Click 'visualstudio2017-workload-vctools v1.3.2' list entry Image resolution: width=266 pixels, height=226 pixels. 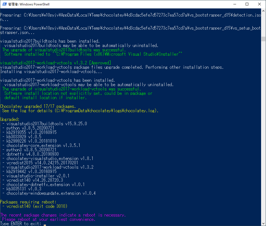click(50, 167)
